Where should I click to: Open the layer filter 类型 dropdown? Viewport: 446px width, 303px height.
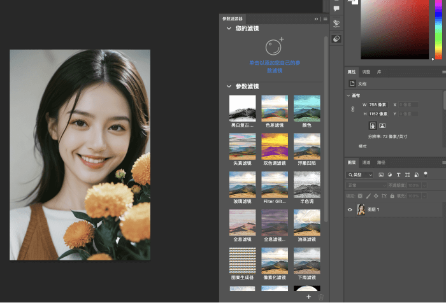pyautogui.click(x=359, y=175)
